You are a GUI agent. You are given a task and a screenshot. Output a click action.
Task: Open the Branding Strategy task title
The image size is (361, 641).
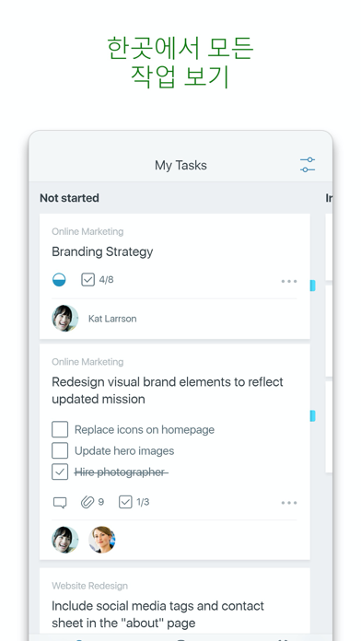(102, 251)
